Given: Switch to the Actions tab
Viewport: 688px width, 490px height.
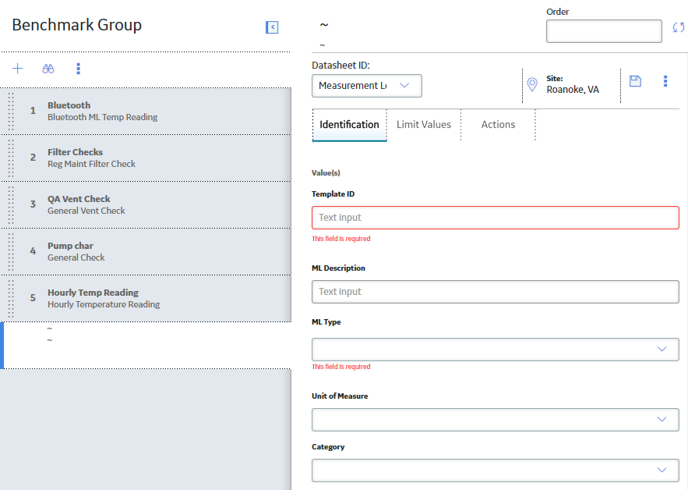Looking at the screenshot, I should [x=498, y=125].
